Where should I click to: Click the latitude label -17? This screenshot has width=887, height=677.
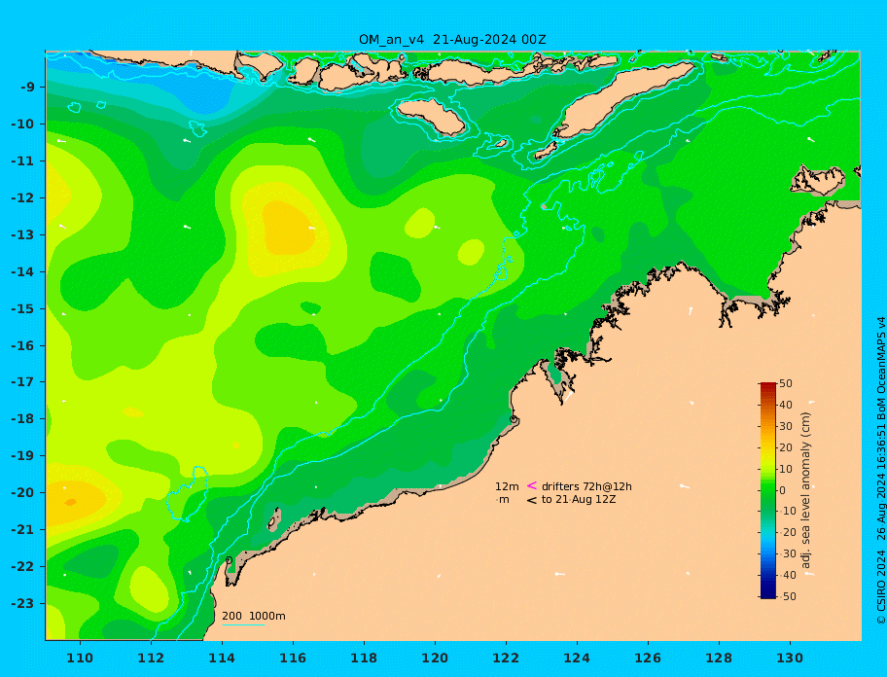[x=23, y=382]
